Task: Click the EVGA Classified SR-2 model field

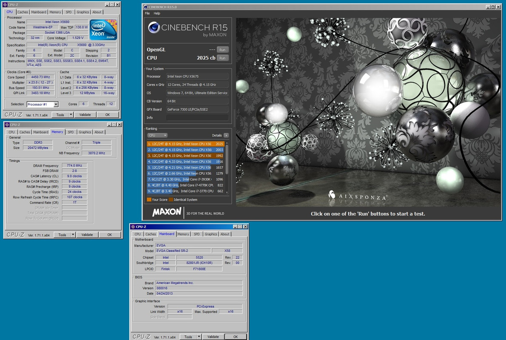Action: click(183, 251)
